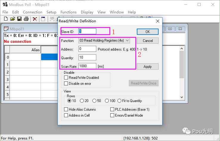Image resolution: width=220 pixels, height=141 pixels.
Task: Open the Connection menu
Action: [x=32, y=12]
